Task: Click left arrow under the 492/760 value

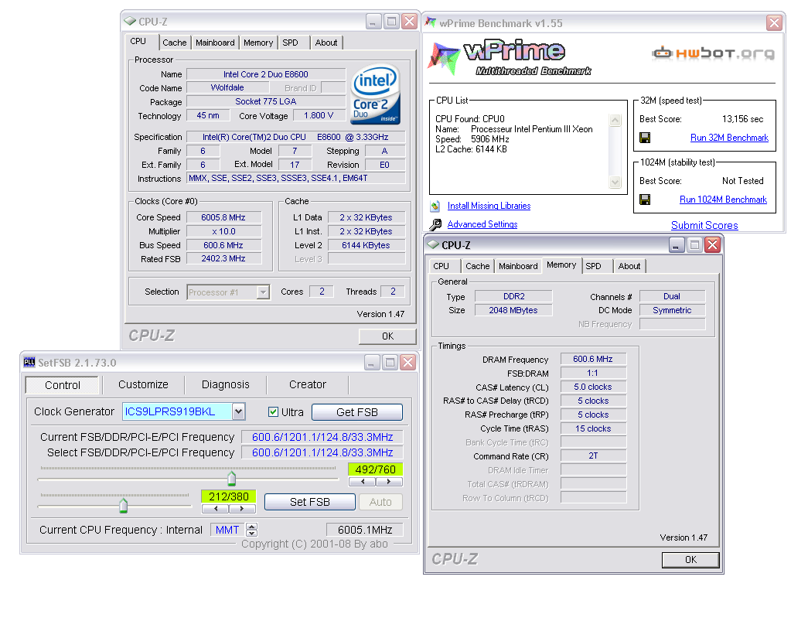Action: [363, 482]
